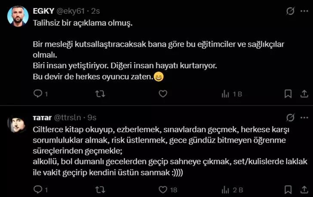Like татаr's tweet with 18 likes
This screenshot has width=313, height=197.
tap(163, 189)
